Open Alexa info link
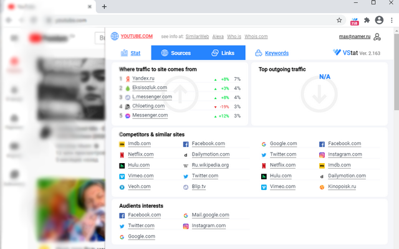Image resolution: width=399 pixels, height=249 pixels. click(218, 36)
